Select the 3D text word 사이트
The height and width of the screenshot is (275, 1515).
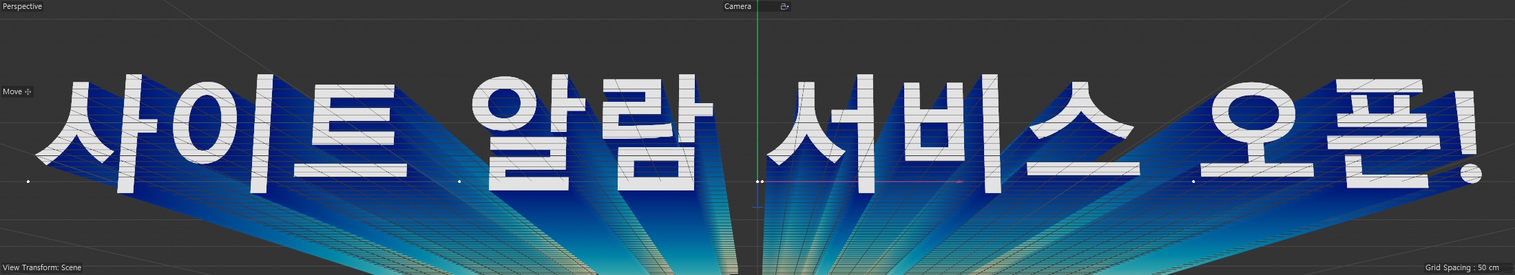[x=222, y=134]
